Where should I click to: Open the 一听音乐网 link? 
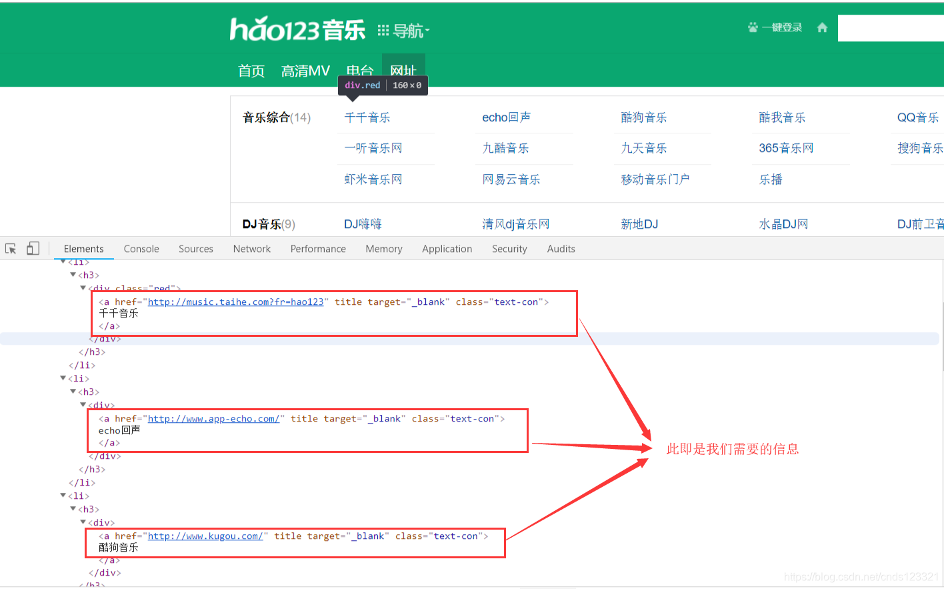click(x=373, y=148)
